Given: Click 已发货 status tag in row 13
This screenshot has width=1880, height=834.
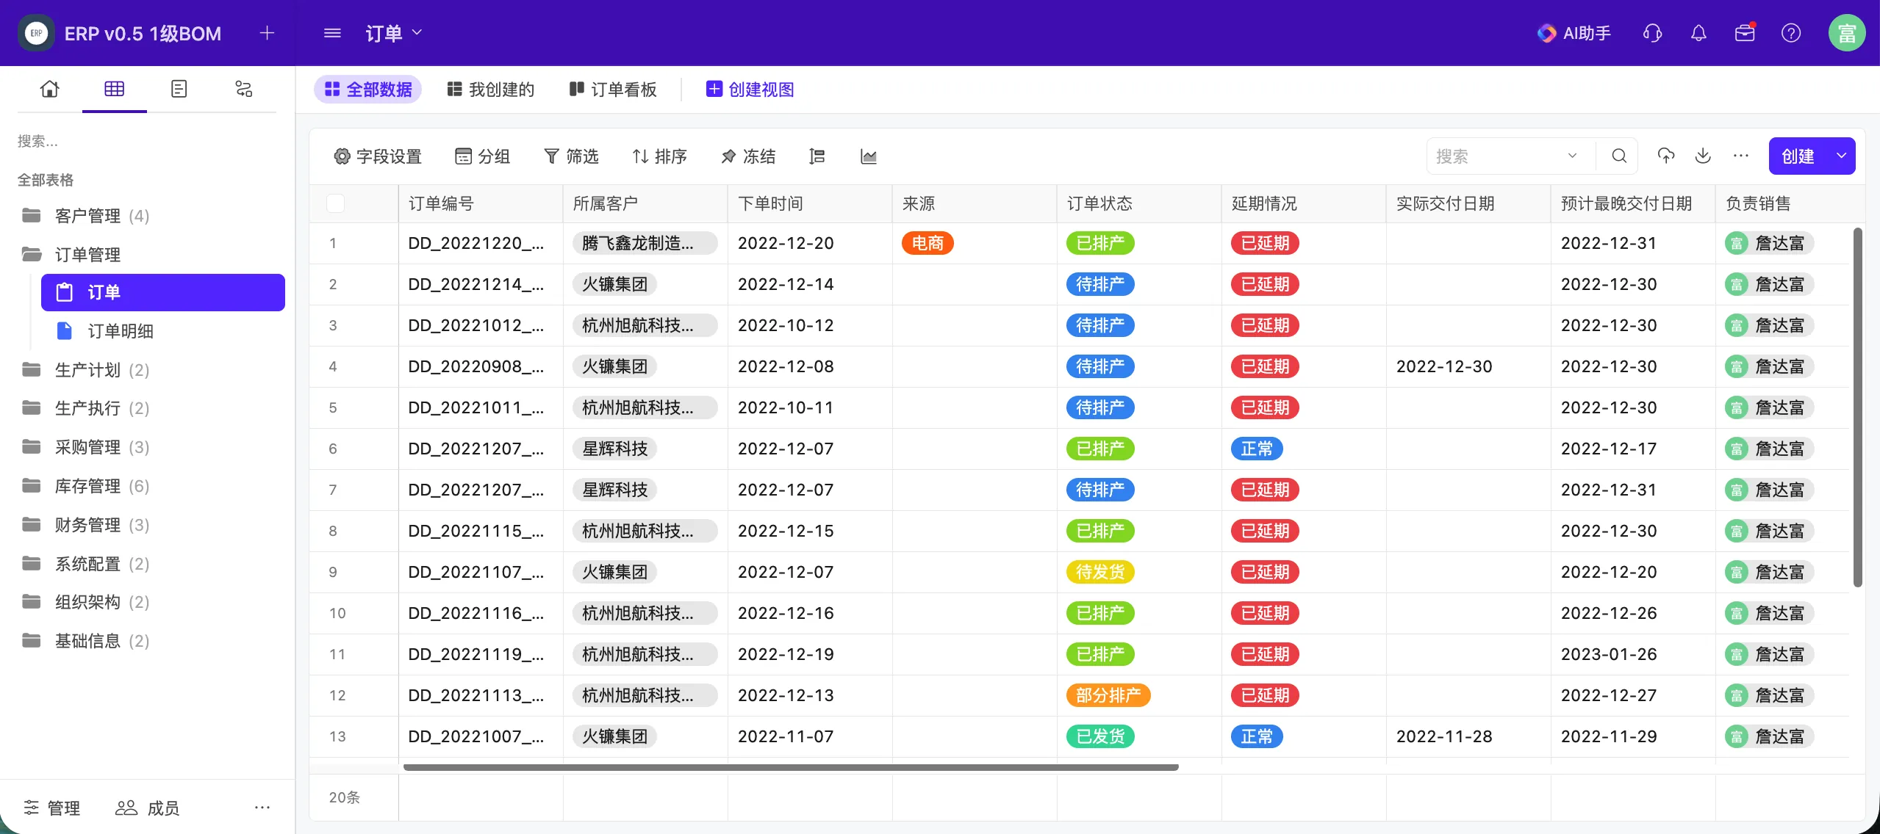Looking at the screenshot, I should (1100, 736).
